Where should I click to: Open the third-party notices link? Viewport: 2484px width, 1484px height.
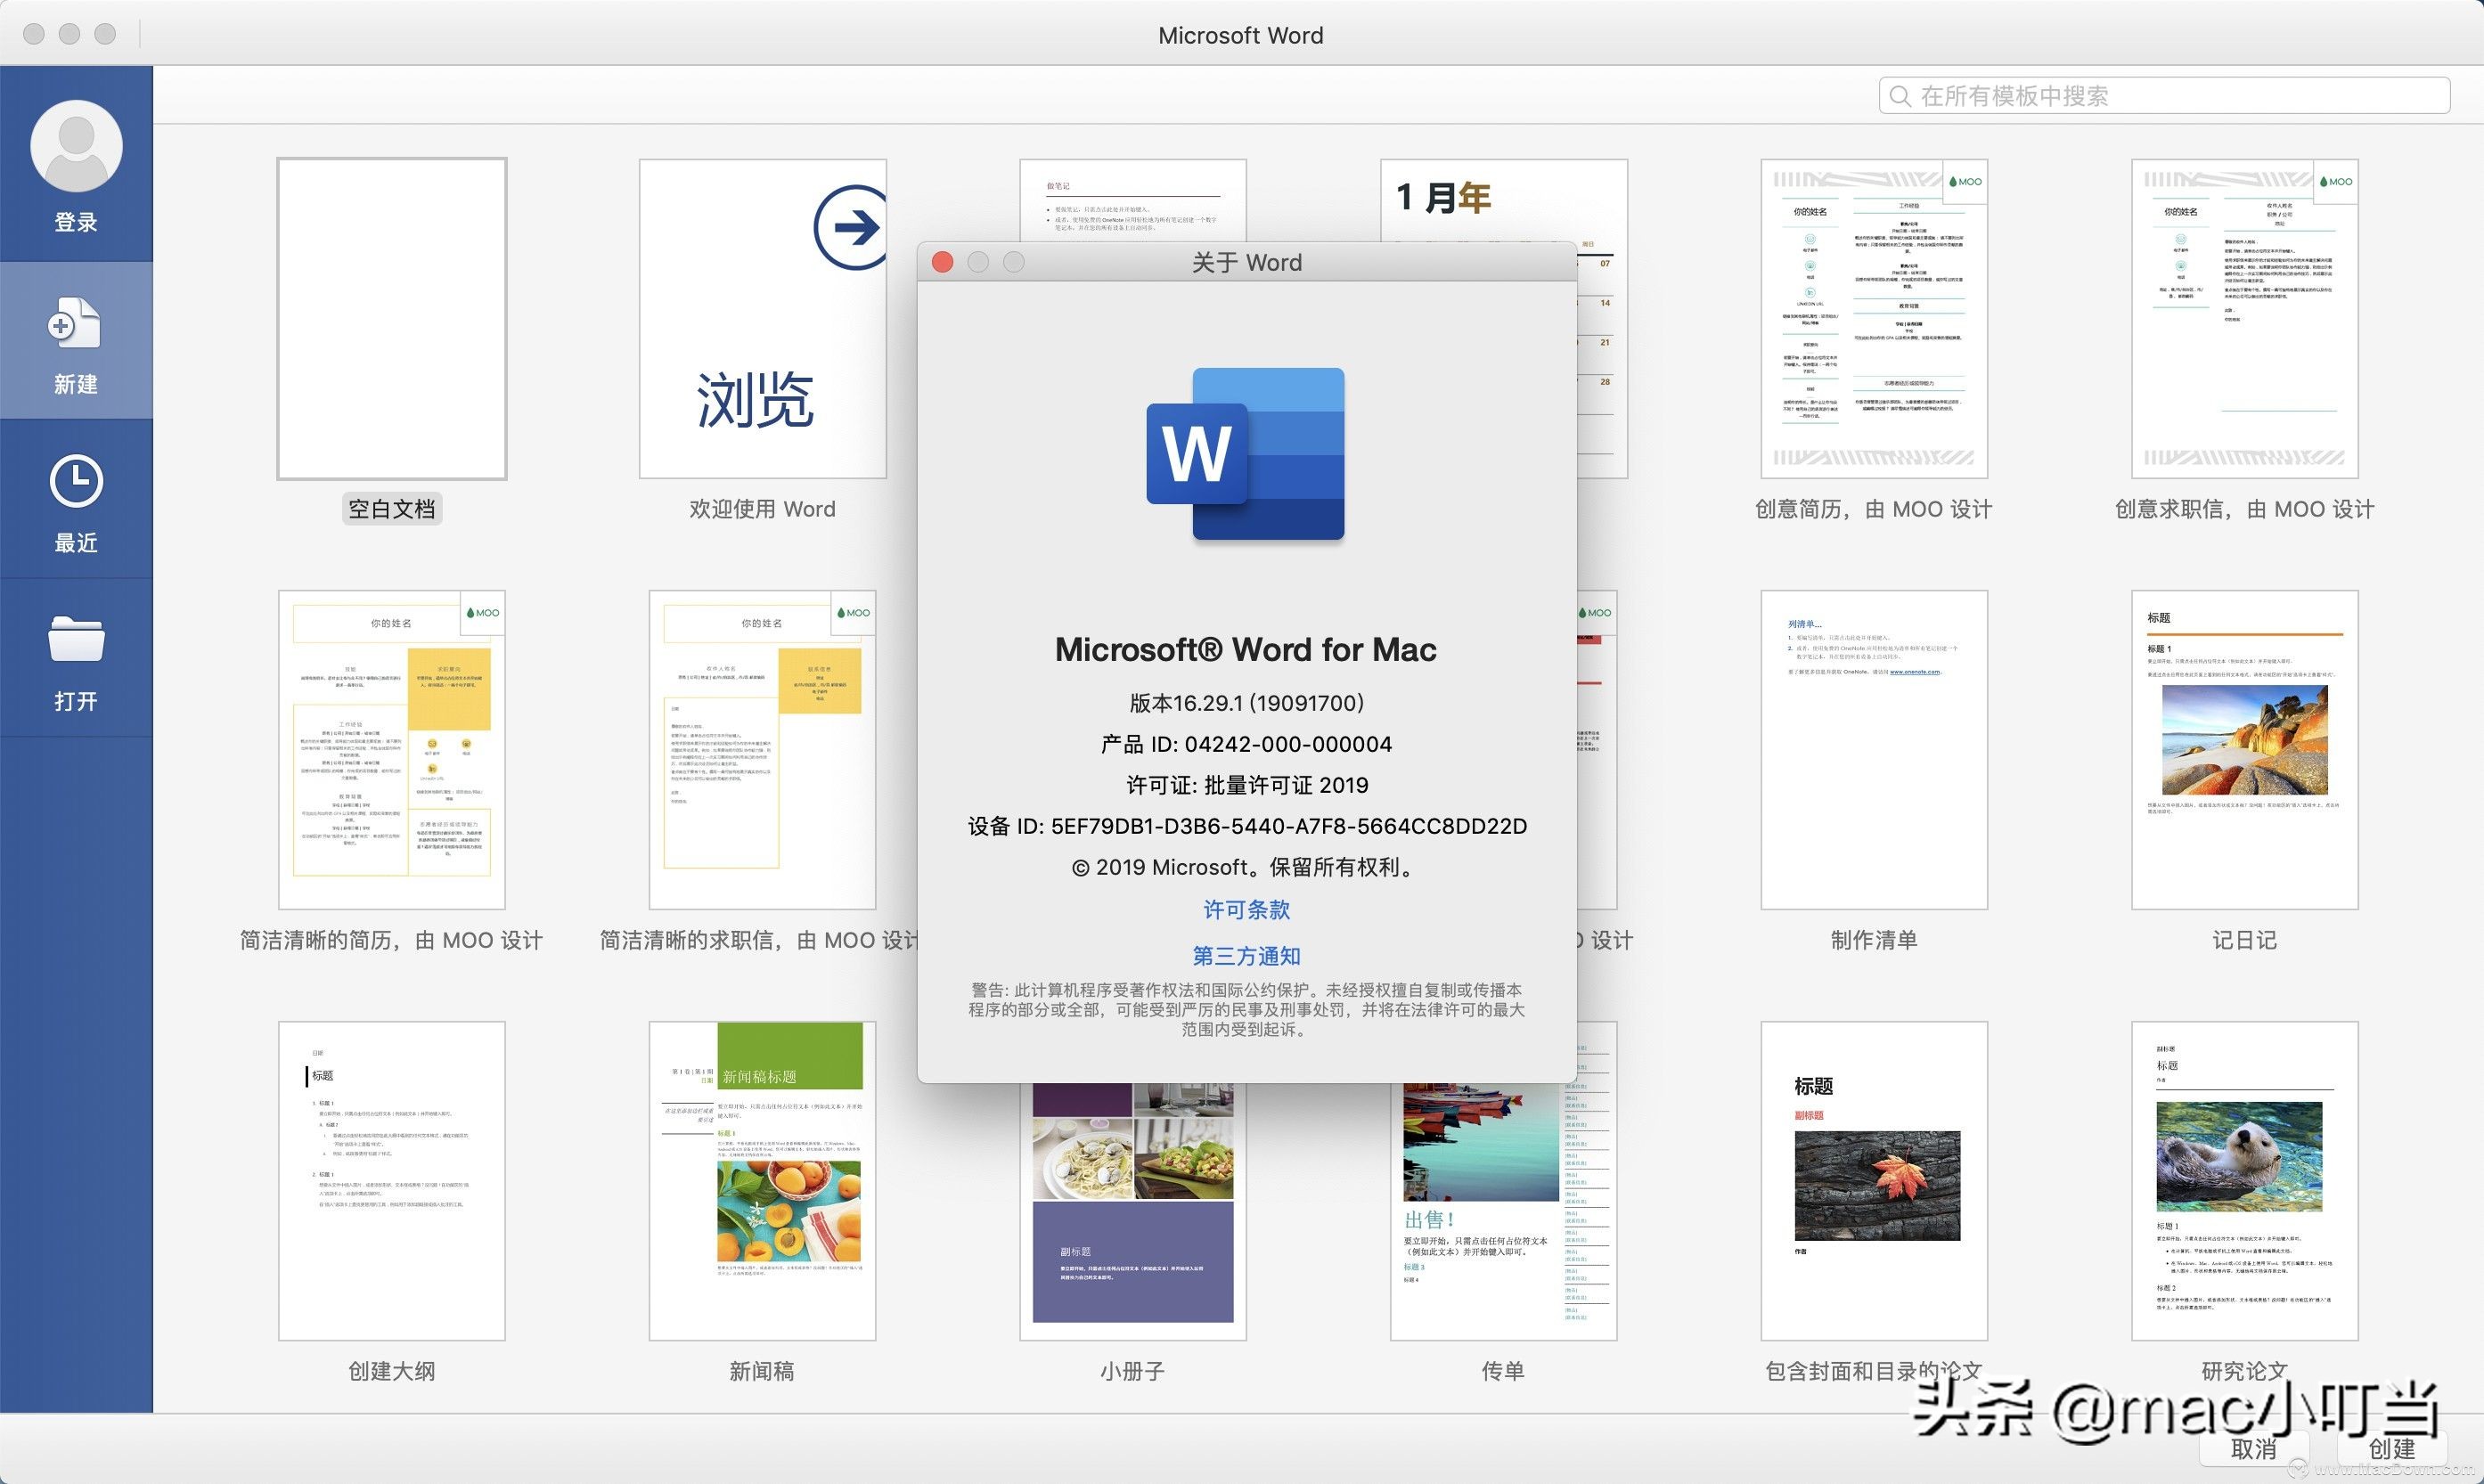pyautogui.click(x=1246, y=956)
